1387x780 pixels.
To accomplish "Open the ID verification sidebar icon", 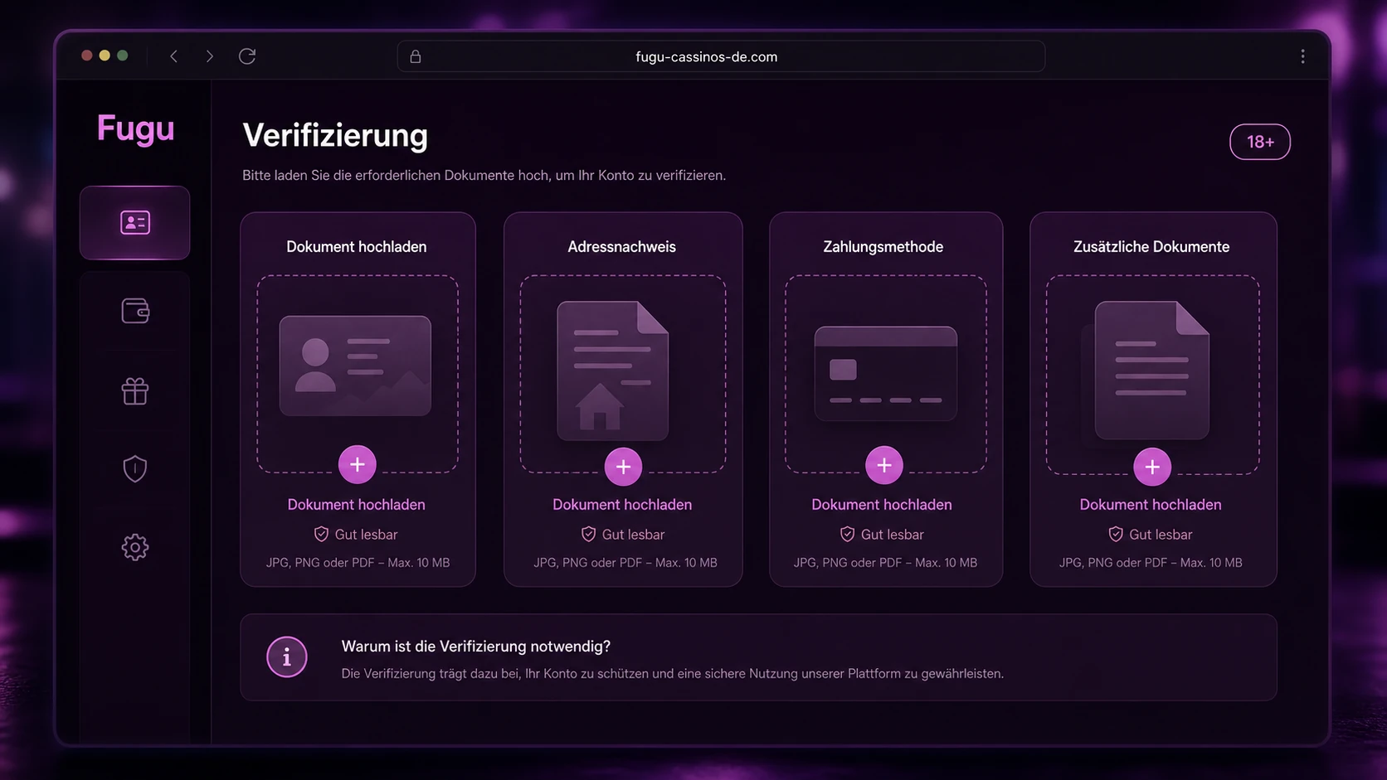I will point(134,222).
